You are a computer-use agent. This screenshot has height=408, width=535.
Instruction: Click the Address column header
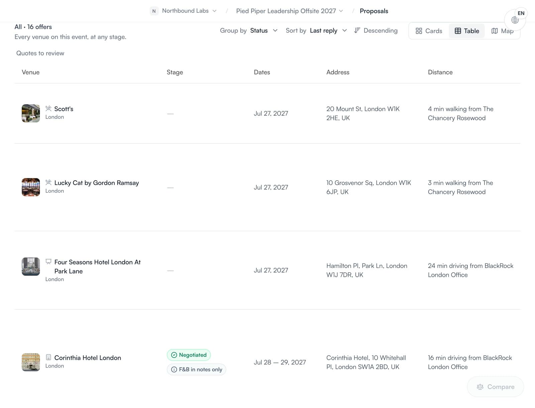click(x=338, y=72)
